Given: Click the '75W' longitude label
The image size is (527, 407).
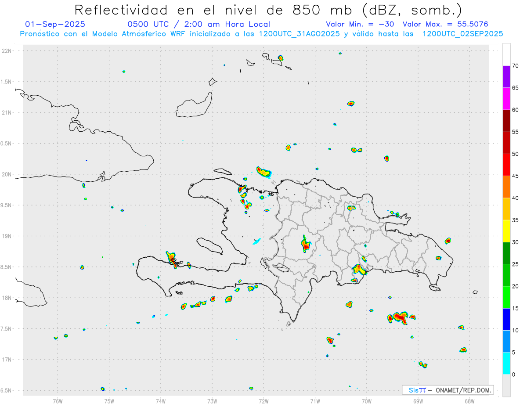Looking at the screenshot, I should coord(109,400).
